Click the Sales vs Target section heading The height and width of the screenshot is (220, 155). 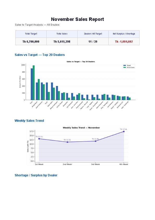pyautogui.click(x=40, y=55)
